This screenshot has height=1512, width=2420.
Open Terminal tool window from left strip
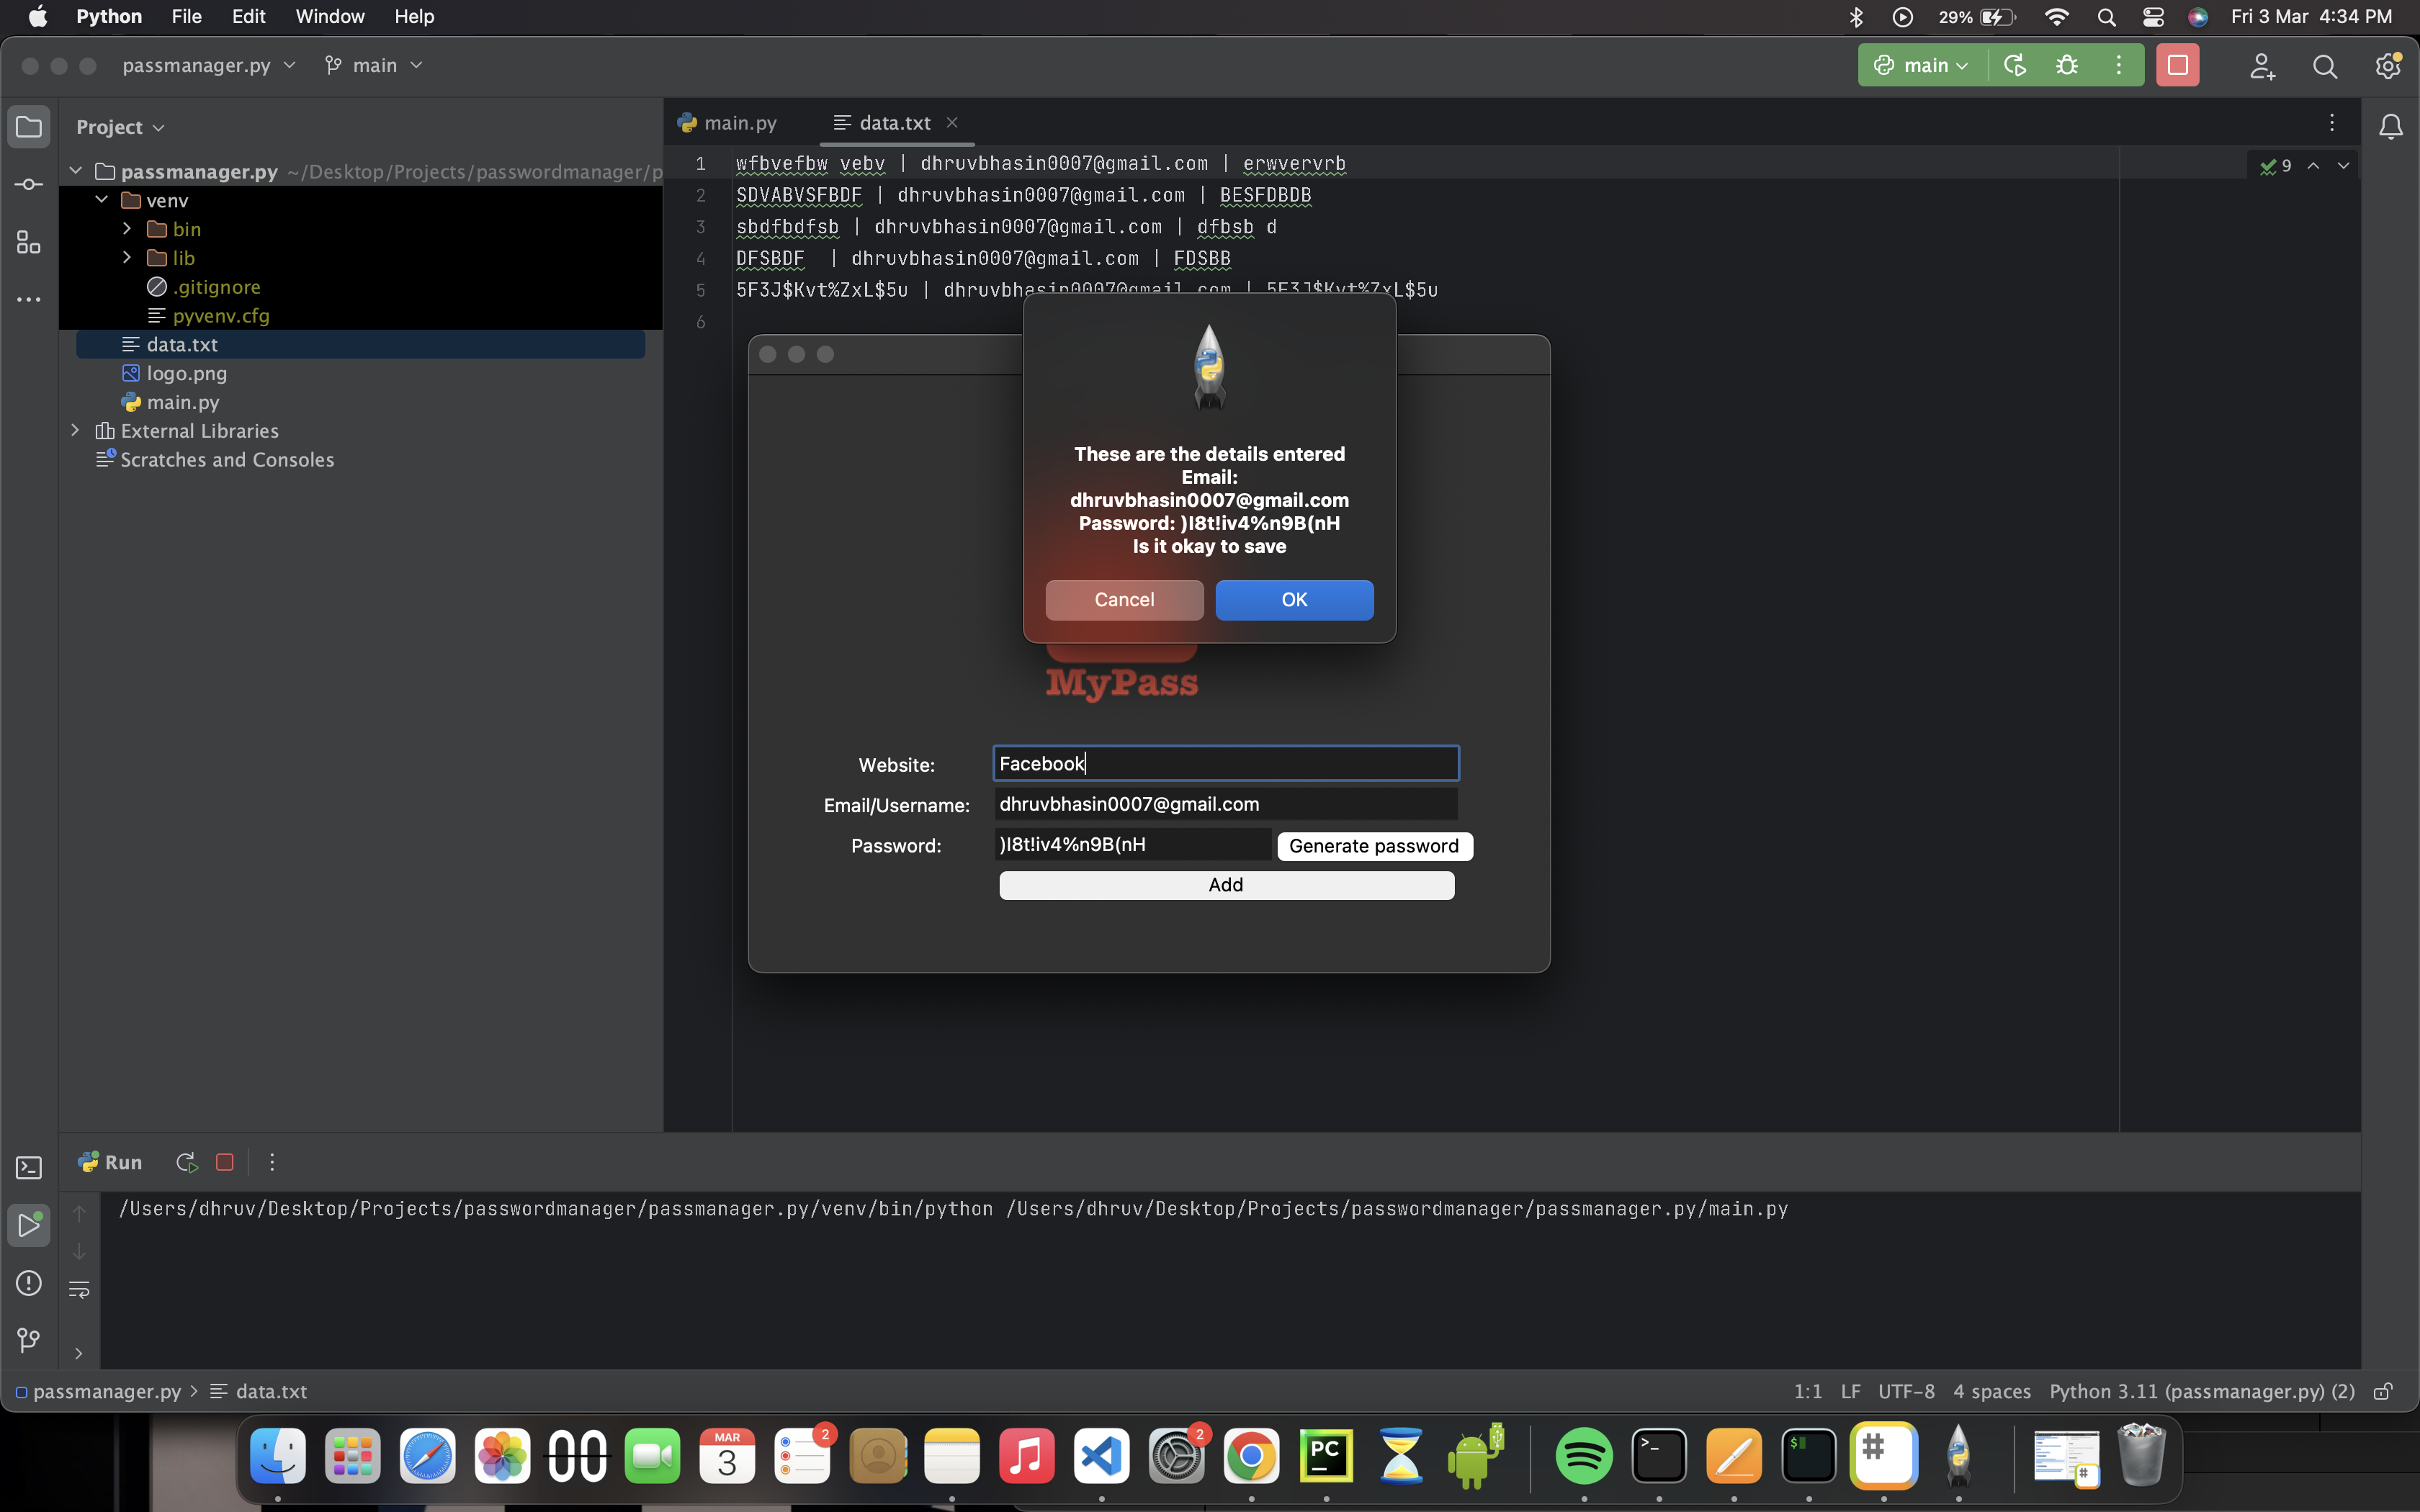coord(29,1167)
